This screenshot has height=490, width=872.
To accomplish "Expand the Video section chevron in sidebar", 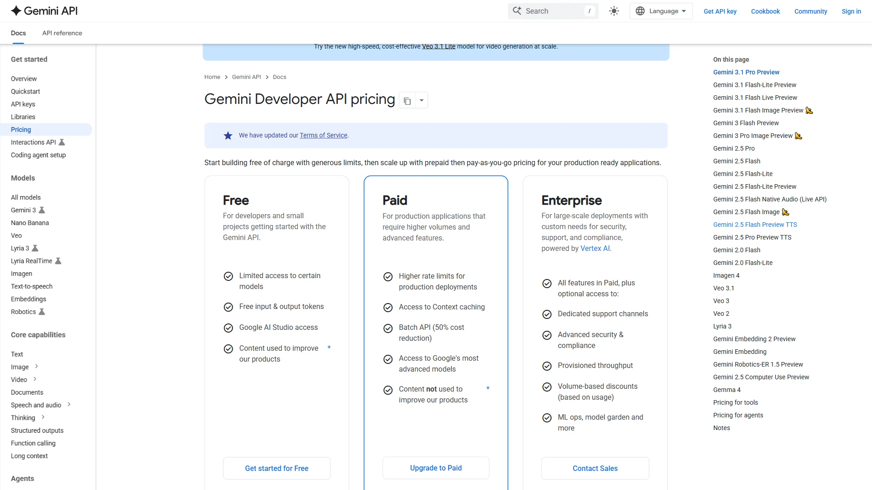I will (x=35, y=379).
